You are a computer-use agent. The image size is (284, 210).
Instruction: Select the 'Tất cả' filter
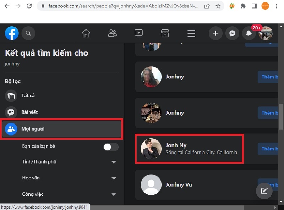(28, 96)
